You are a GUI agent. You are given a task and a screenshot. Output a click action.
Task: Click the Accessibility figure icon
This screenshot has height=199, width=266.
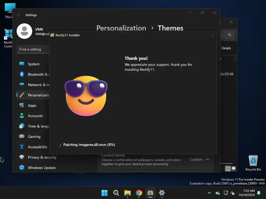[22, 147]
